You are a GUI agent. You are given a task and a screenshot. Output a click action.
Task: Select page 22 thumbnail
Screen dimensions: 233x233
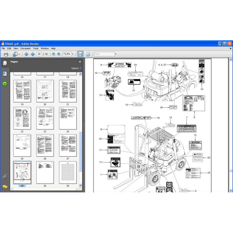tap(22, 118)
